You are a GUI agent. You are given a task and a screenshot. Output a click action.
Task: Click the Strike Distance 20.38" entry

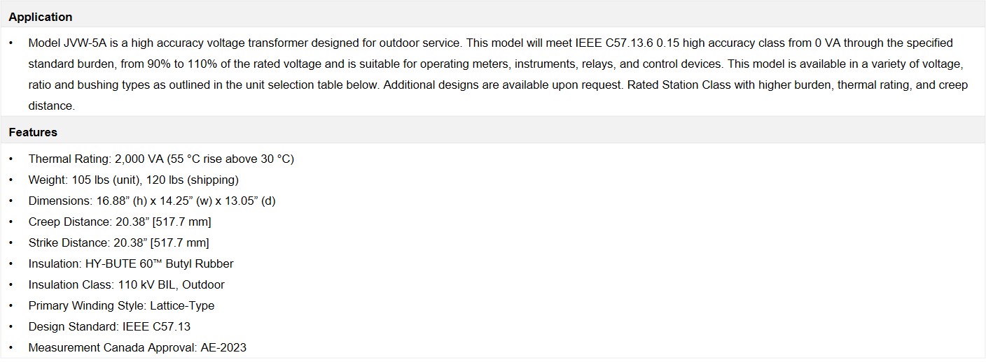coord(118,242)
